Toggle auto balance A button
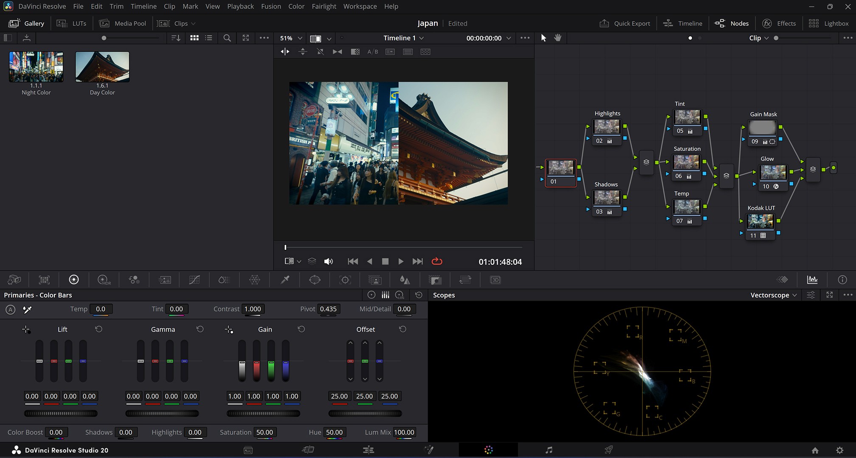Viewport: 856px width, 458px height. click(11, 310)
